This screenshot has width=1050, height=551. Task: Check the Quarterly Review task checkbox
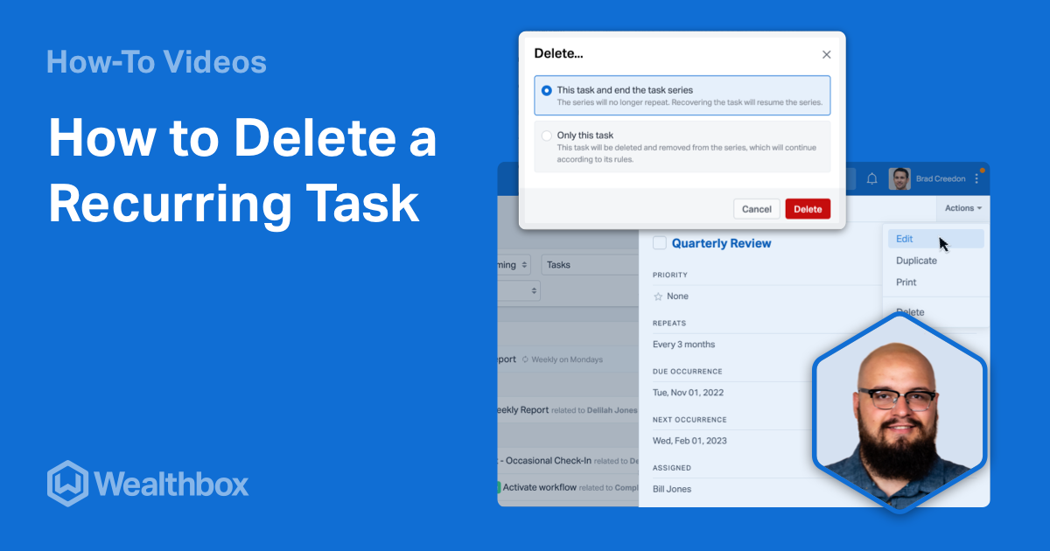(660, 243)
